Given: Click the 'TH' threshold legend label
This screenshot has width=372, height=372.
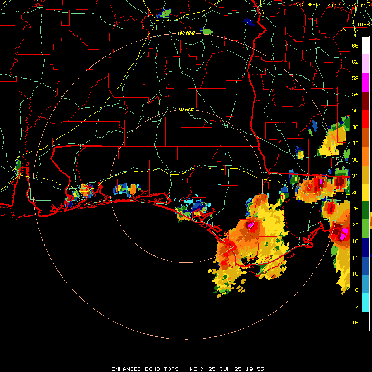Looking at the screenshot, I should tap(355, 323).
